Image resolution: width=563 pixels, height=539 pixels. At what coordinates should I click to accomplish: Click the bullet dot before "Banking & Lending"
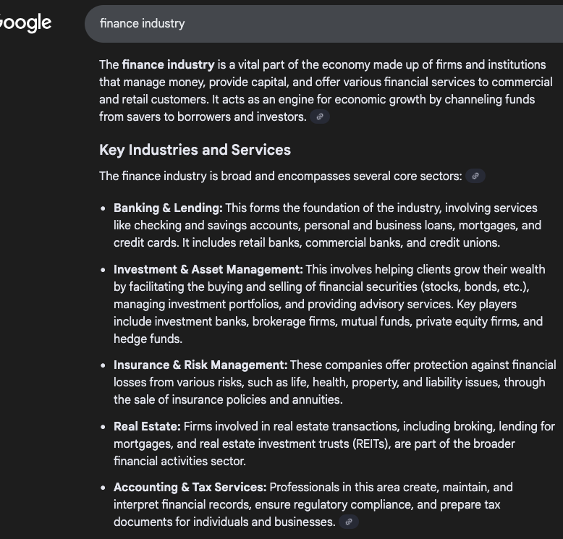pos(103,208)
